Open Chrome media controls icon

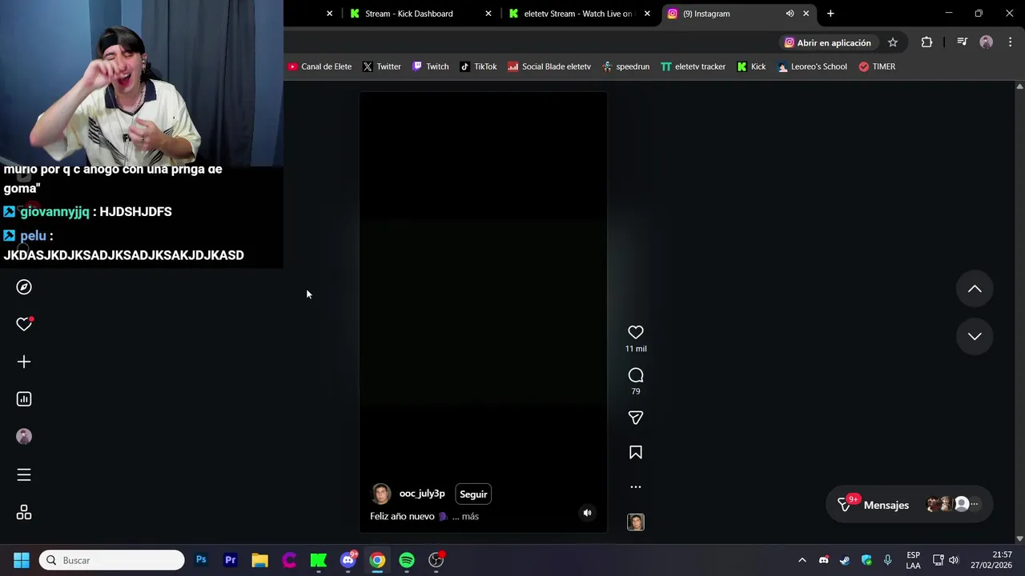click(x=962, y=42)
